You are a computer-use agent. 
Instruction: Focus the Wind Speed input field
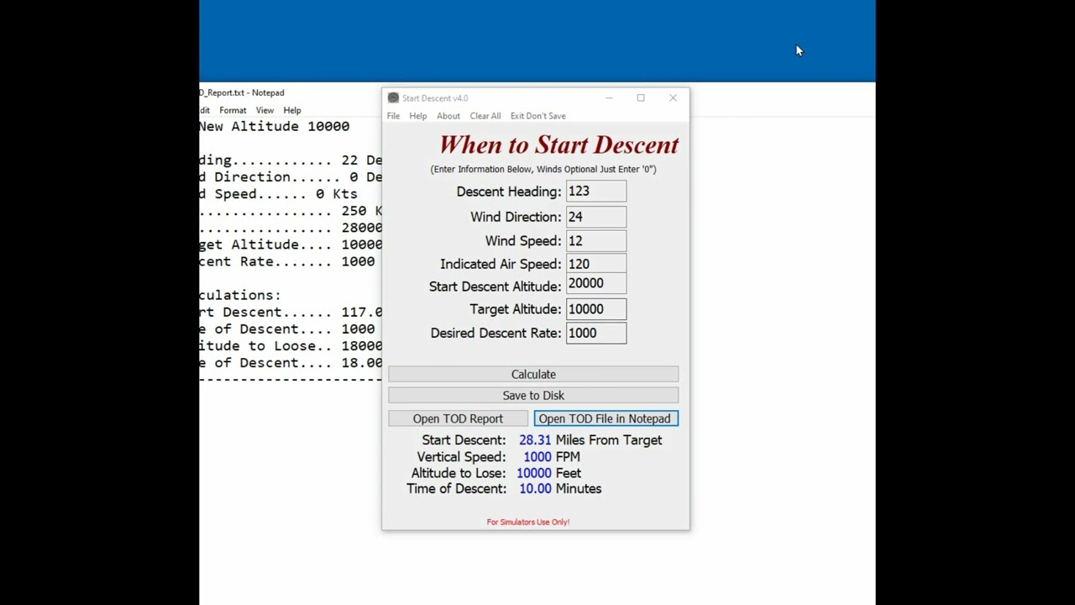point(596,240)
